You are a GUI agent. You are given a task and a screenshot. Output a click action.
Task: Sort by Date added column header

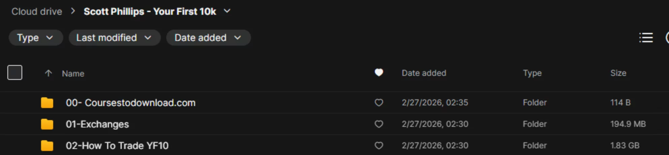pos(424,73)
